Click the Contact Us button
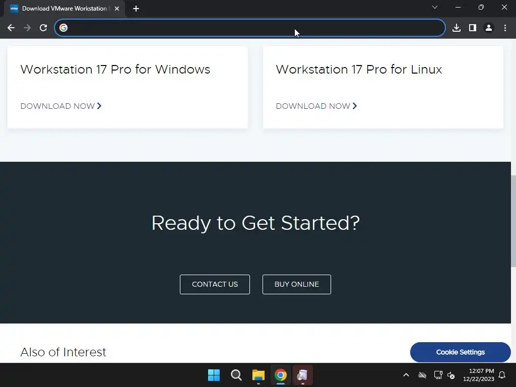This screenshot has width=516, height=387. [215, 284]
